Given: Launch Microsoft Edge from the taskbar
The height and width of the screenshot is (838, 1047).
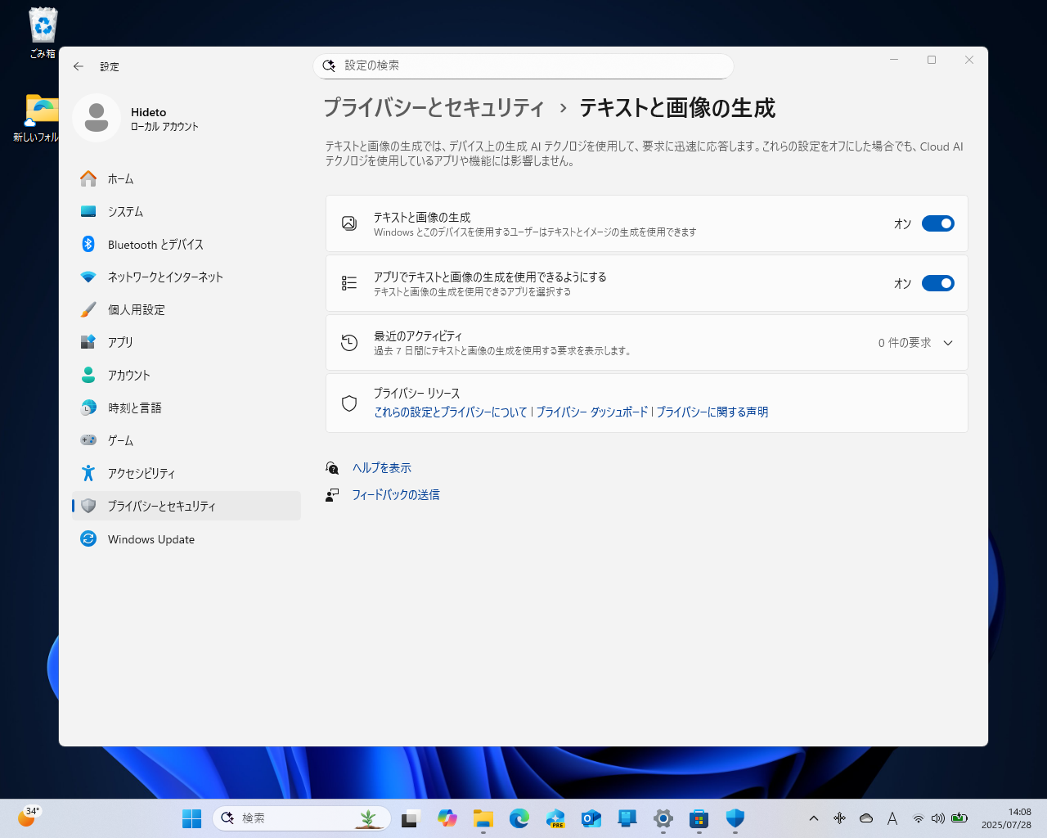Looking at the screenshot, I should 519,818.
